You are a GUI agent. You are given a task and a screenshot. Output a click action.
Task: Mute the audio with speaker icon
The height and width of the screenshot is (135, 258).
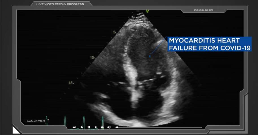109,127
